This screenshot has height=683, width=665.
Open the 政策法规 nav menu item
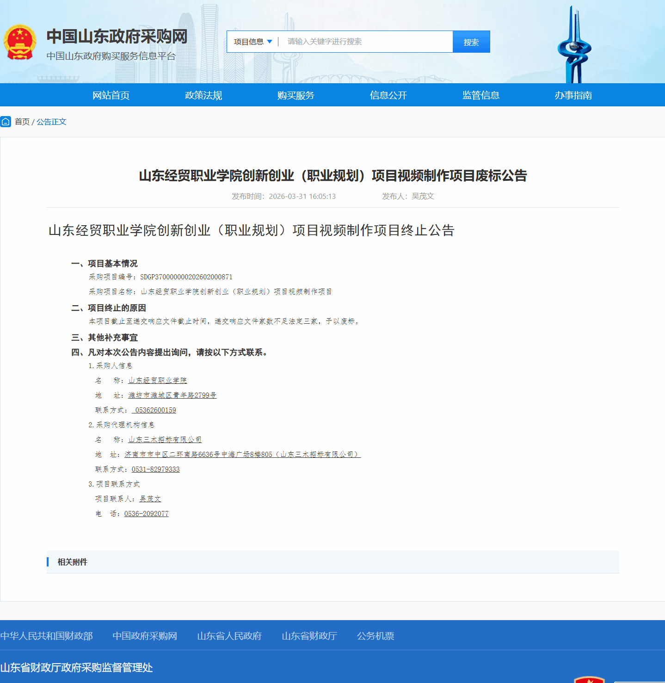pyautogui.click(x=203, y=95)
